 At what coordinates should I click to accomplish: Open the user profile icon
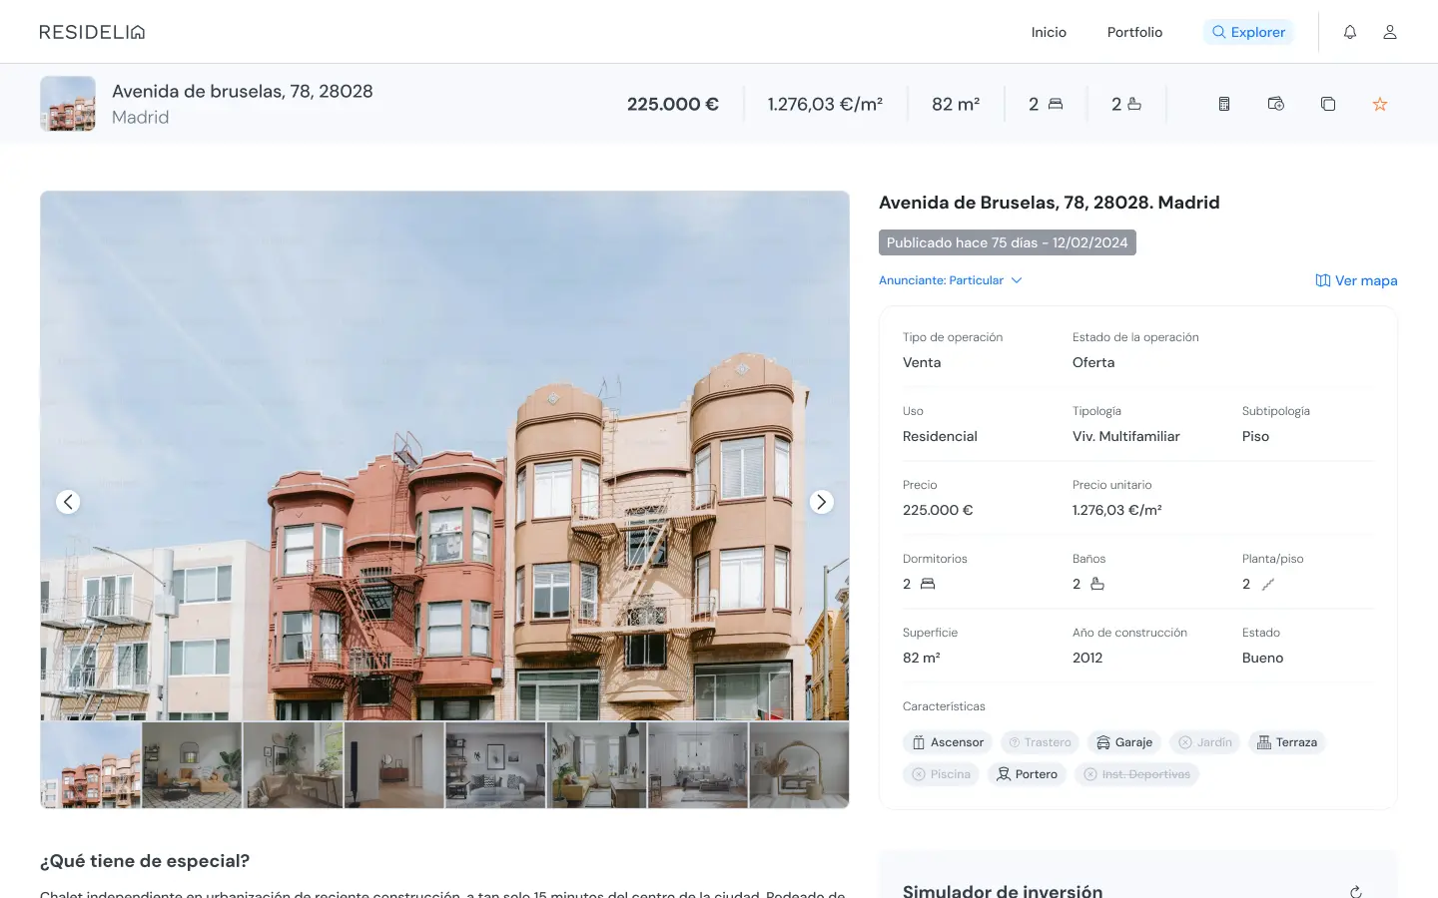(1390, 32)
